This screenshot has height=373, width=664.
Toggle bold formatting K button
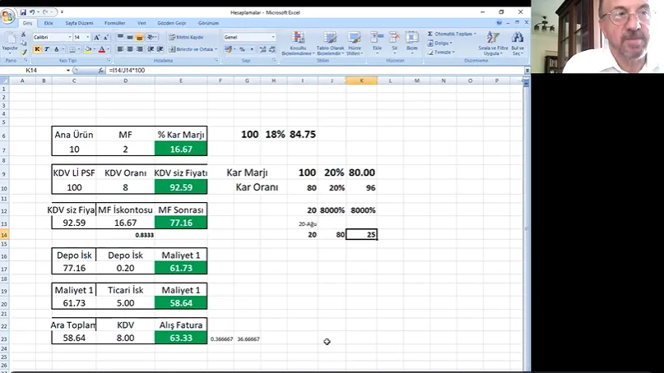(x=37, y=49)
